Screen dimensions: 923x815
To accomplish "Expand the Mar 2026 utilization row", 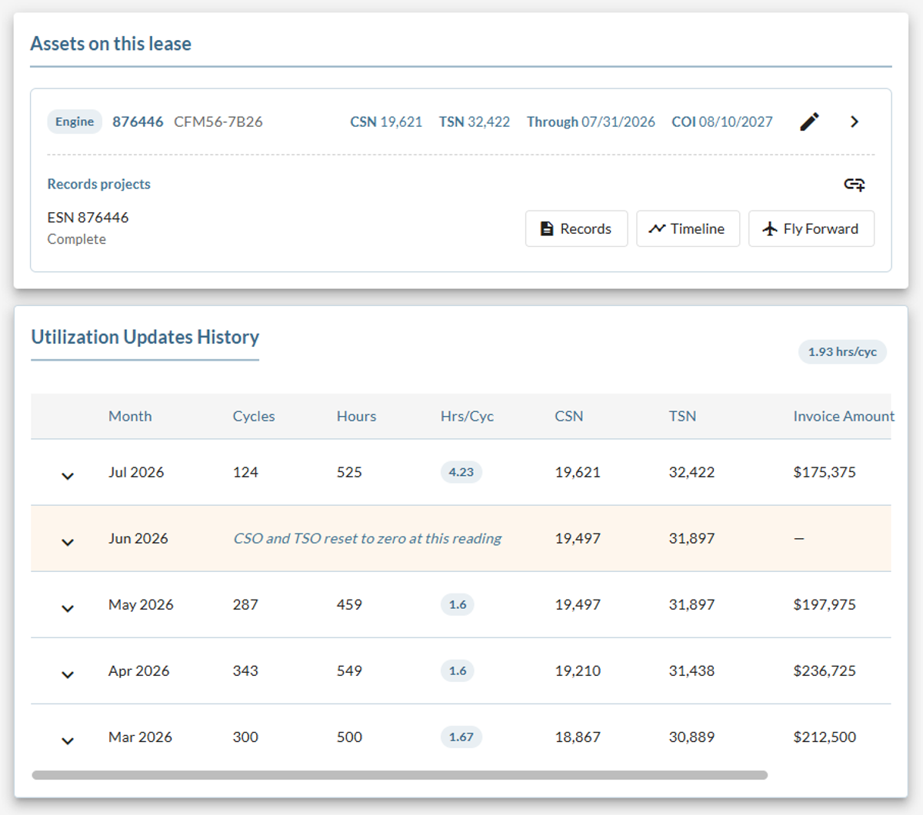I will click(68, 740).
